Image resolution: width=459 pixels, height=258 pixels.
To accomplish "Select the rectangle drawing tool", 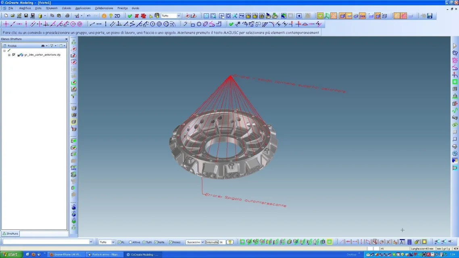I will point(192,24).
